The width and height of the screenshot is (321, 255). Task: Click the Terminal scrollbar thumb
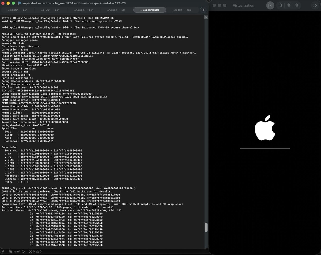pos(206,227)
